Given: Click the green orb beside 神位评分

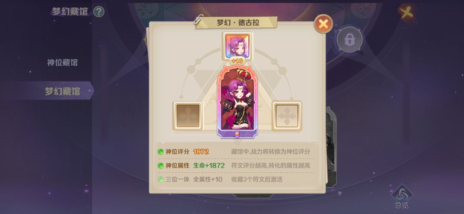Looking at the screenshot, I should click(160, 152).
